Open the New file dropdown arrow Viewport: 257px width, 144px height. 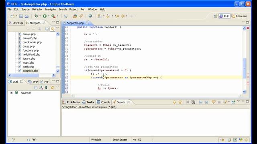[x=16, y=16]
